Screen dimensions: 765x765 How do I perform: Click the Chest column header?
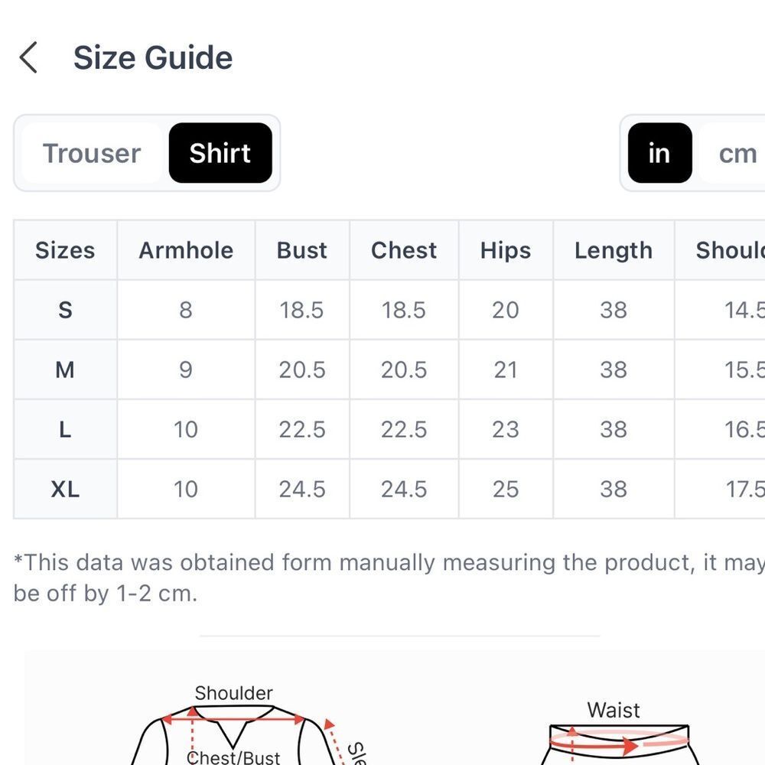404,250
